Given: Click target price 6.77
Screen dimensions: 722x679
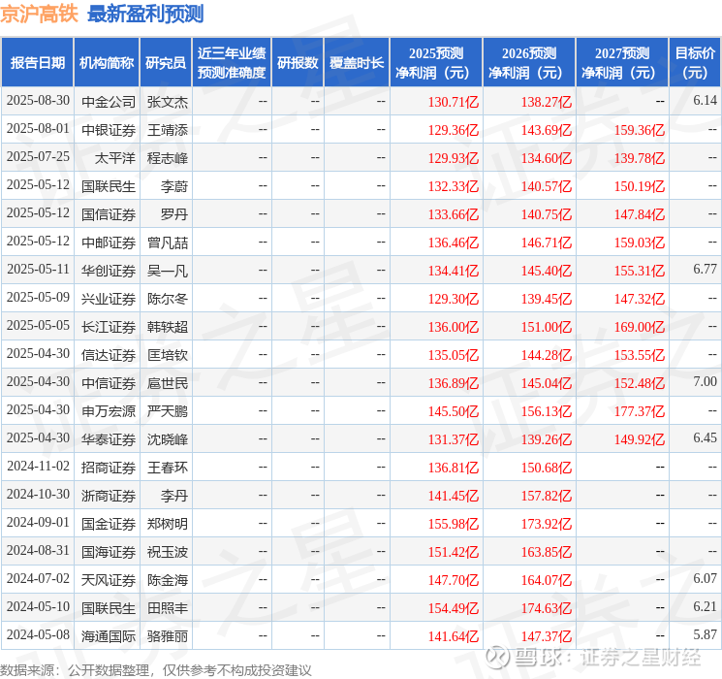Looking at the screenshot, I should 705,269.
